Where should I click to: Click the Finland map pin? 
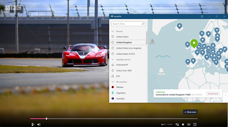coord(217,30)
